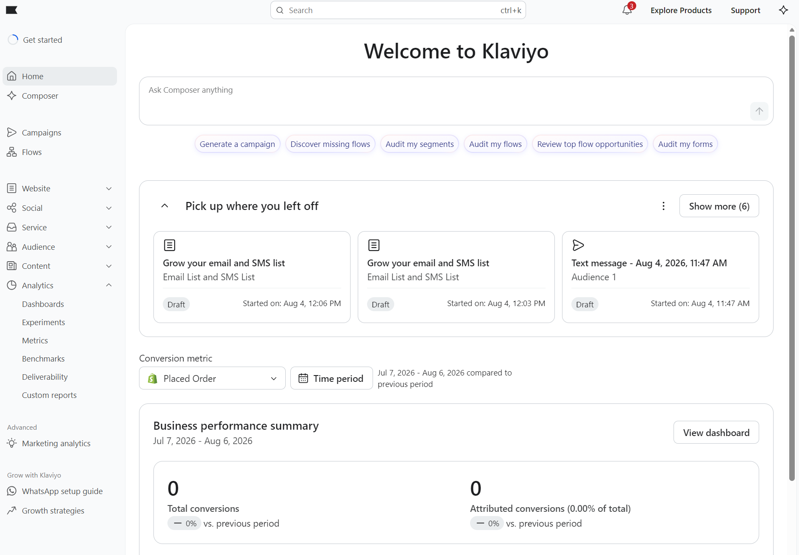Focus the Search input field
This screenshot has width=799, height=555.
[398, 10]
